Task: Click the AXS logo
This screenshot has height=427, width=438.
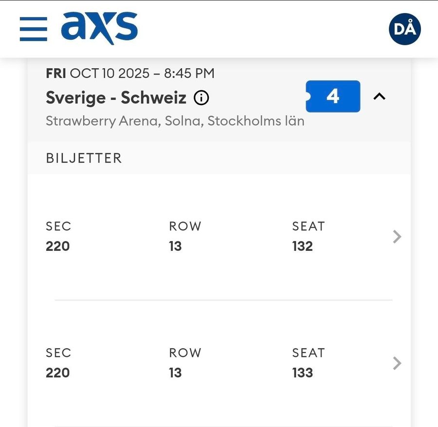Action: pyautogui.click(x=99, y=28)
